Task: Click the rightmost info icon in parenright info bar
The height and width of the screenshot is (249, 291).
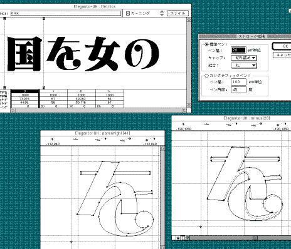Action: pyautogui.click(x=150, y=139)
